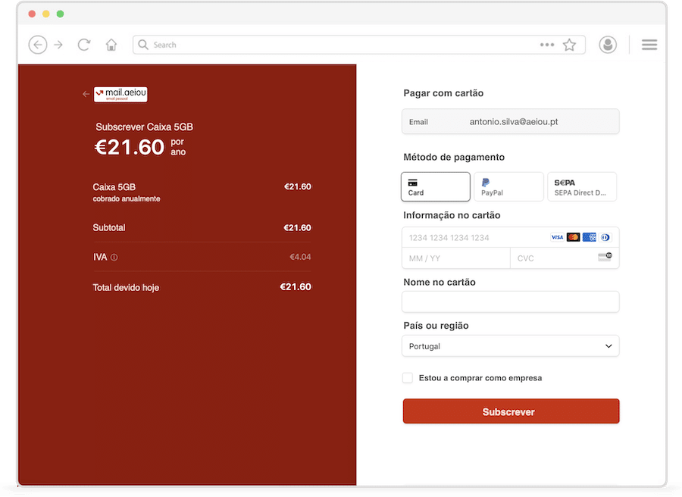This screenshot has width=682, height=497.
Task: Select Card payment method
Action: [x=436, y=186]
